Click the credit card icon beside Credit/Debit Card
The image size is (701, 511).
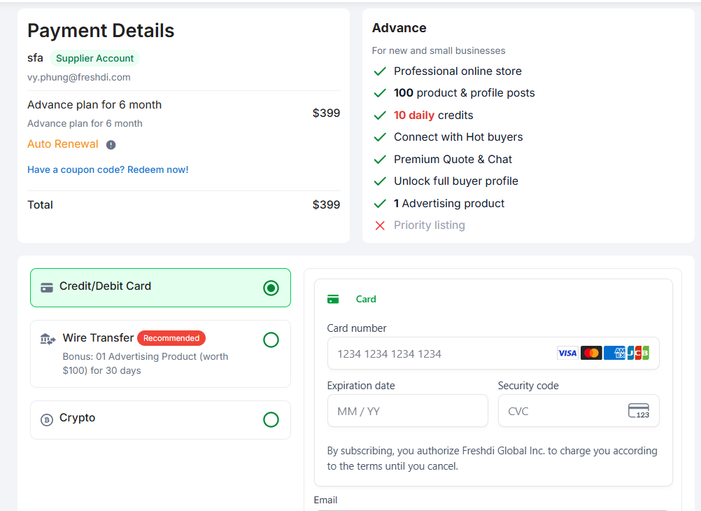point(47,287)
